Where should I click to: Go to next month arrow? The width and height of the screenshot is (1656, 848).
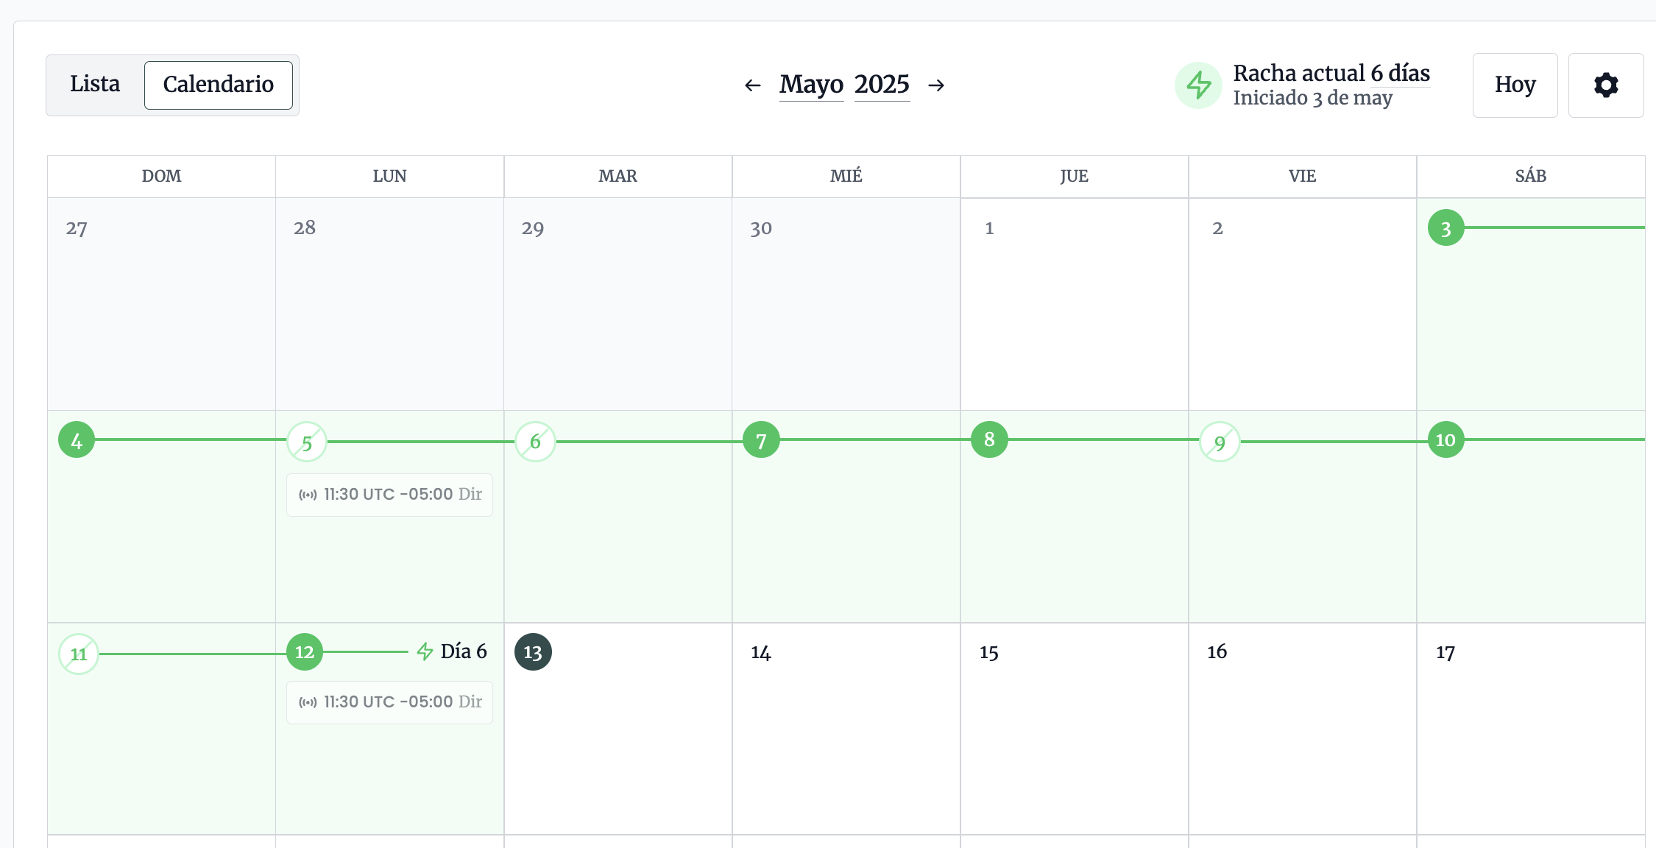(x=936, y=85)
